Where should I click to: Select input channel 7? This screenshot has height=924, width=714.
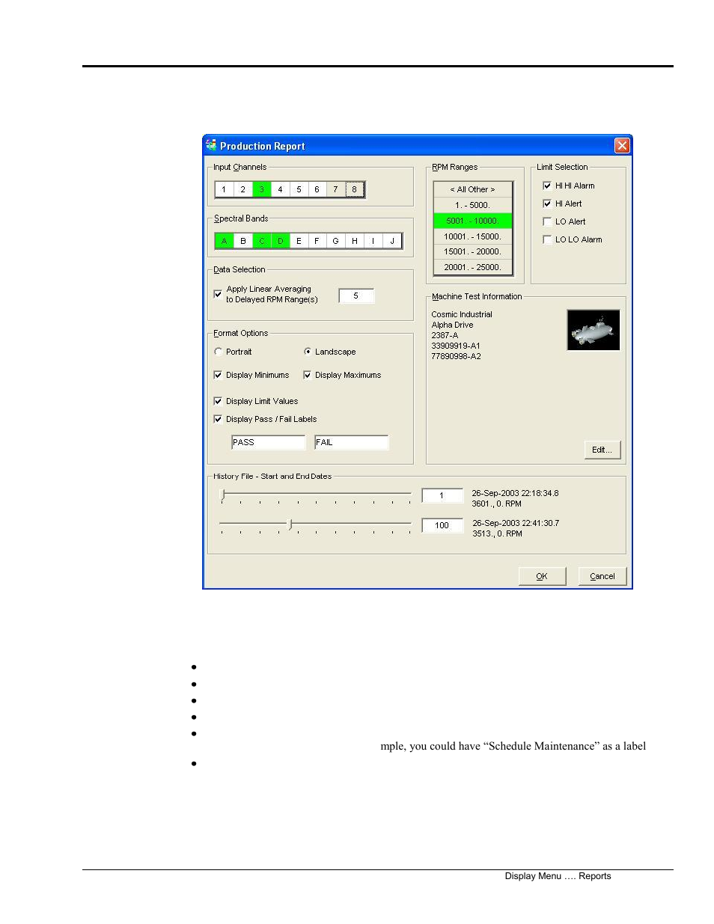point(335,190)
